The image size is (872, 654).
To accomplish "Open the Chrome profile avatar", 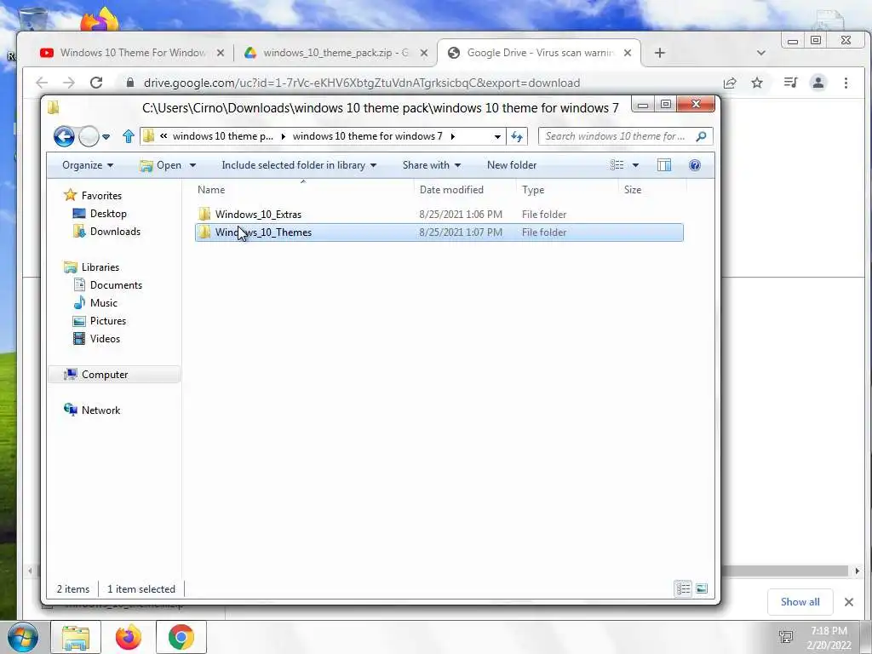I will coord(818,83).
